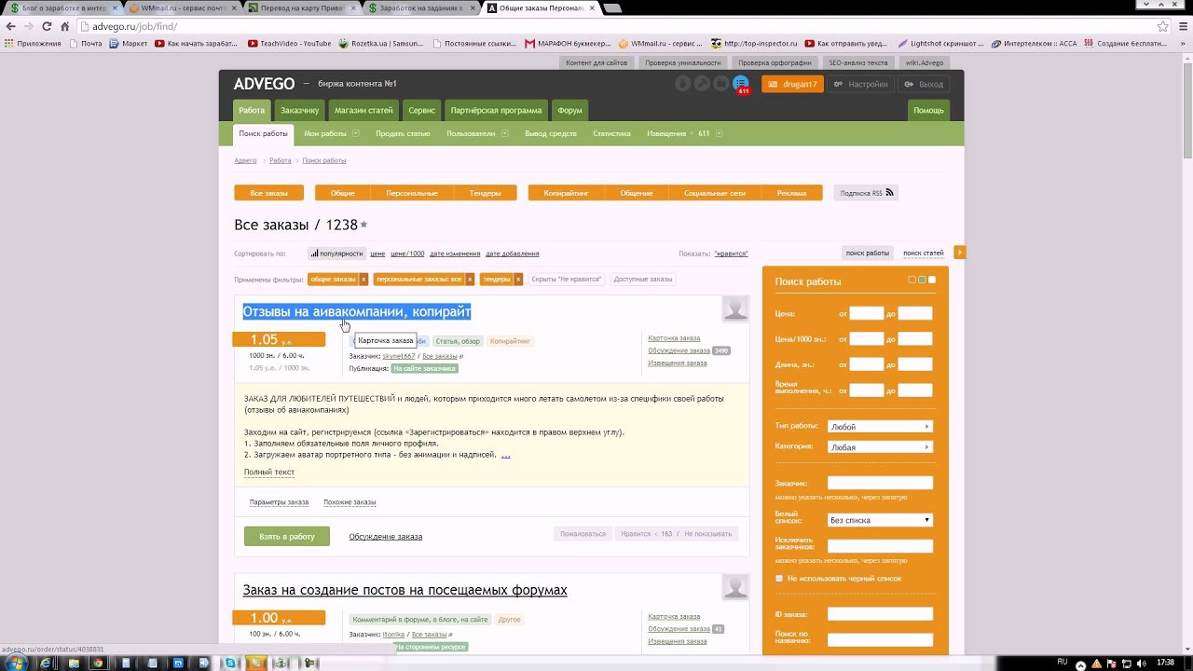Open the Помощь tab
This screenshot has height=671, width=1193.
pyautogui.click(x=928, y=110)
